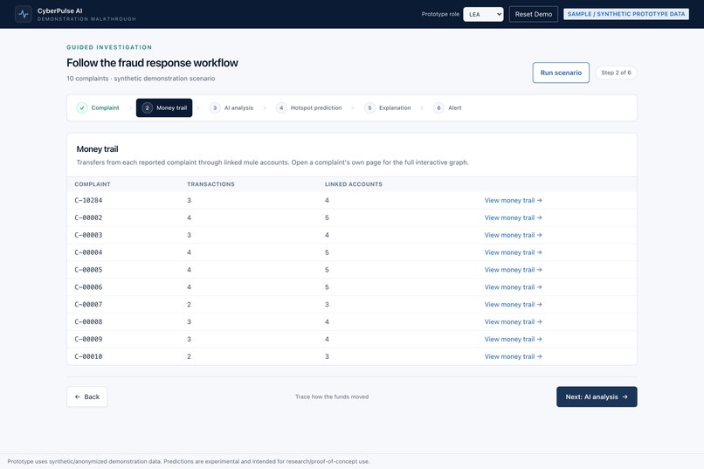Proceed to Next: AI analysis

click(x=597, y=397)
